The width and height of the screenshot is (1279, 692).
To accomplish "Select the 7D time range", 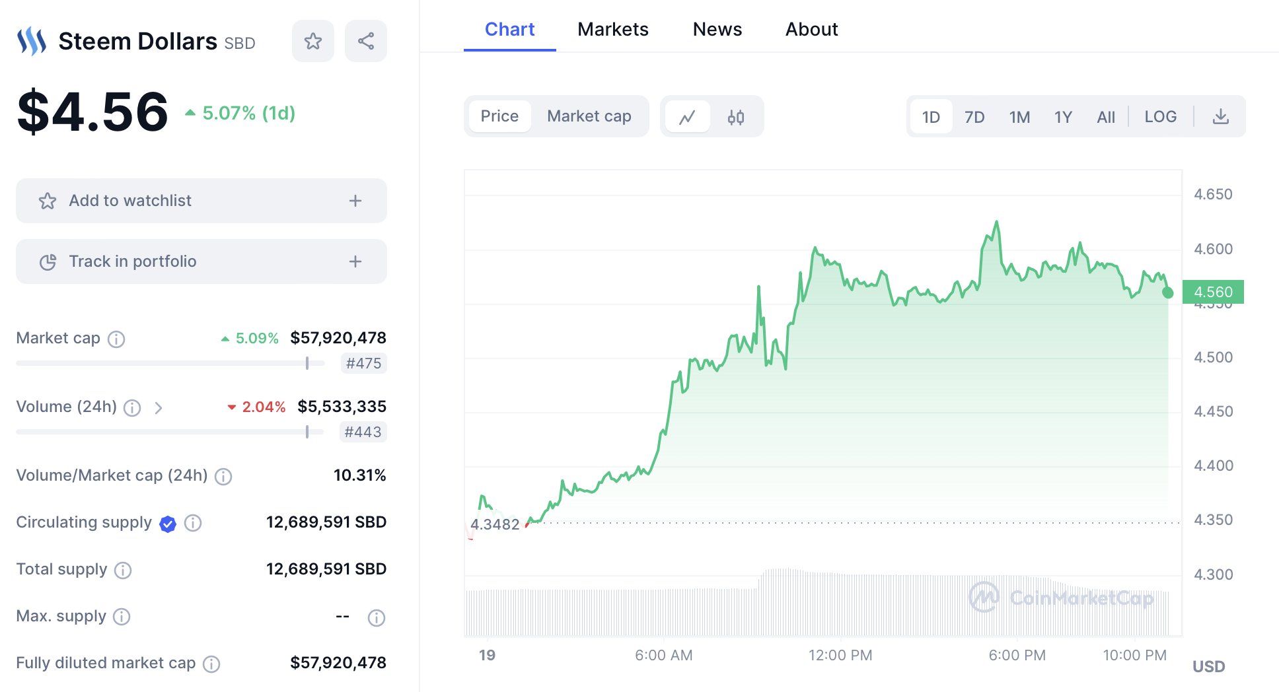I will click(974, 117).
